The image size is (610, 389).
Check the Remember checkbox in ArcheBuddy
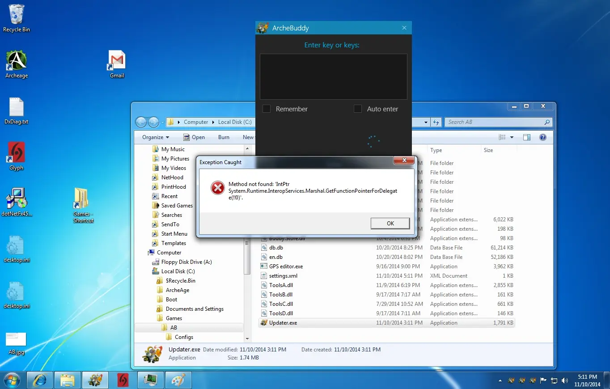pyautogui.click(x=267, y=109)
